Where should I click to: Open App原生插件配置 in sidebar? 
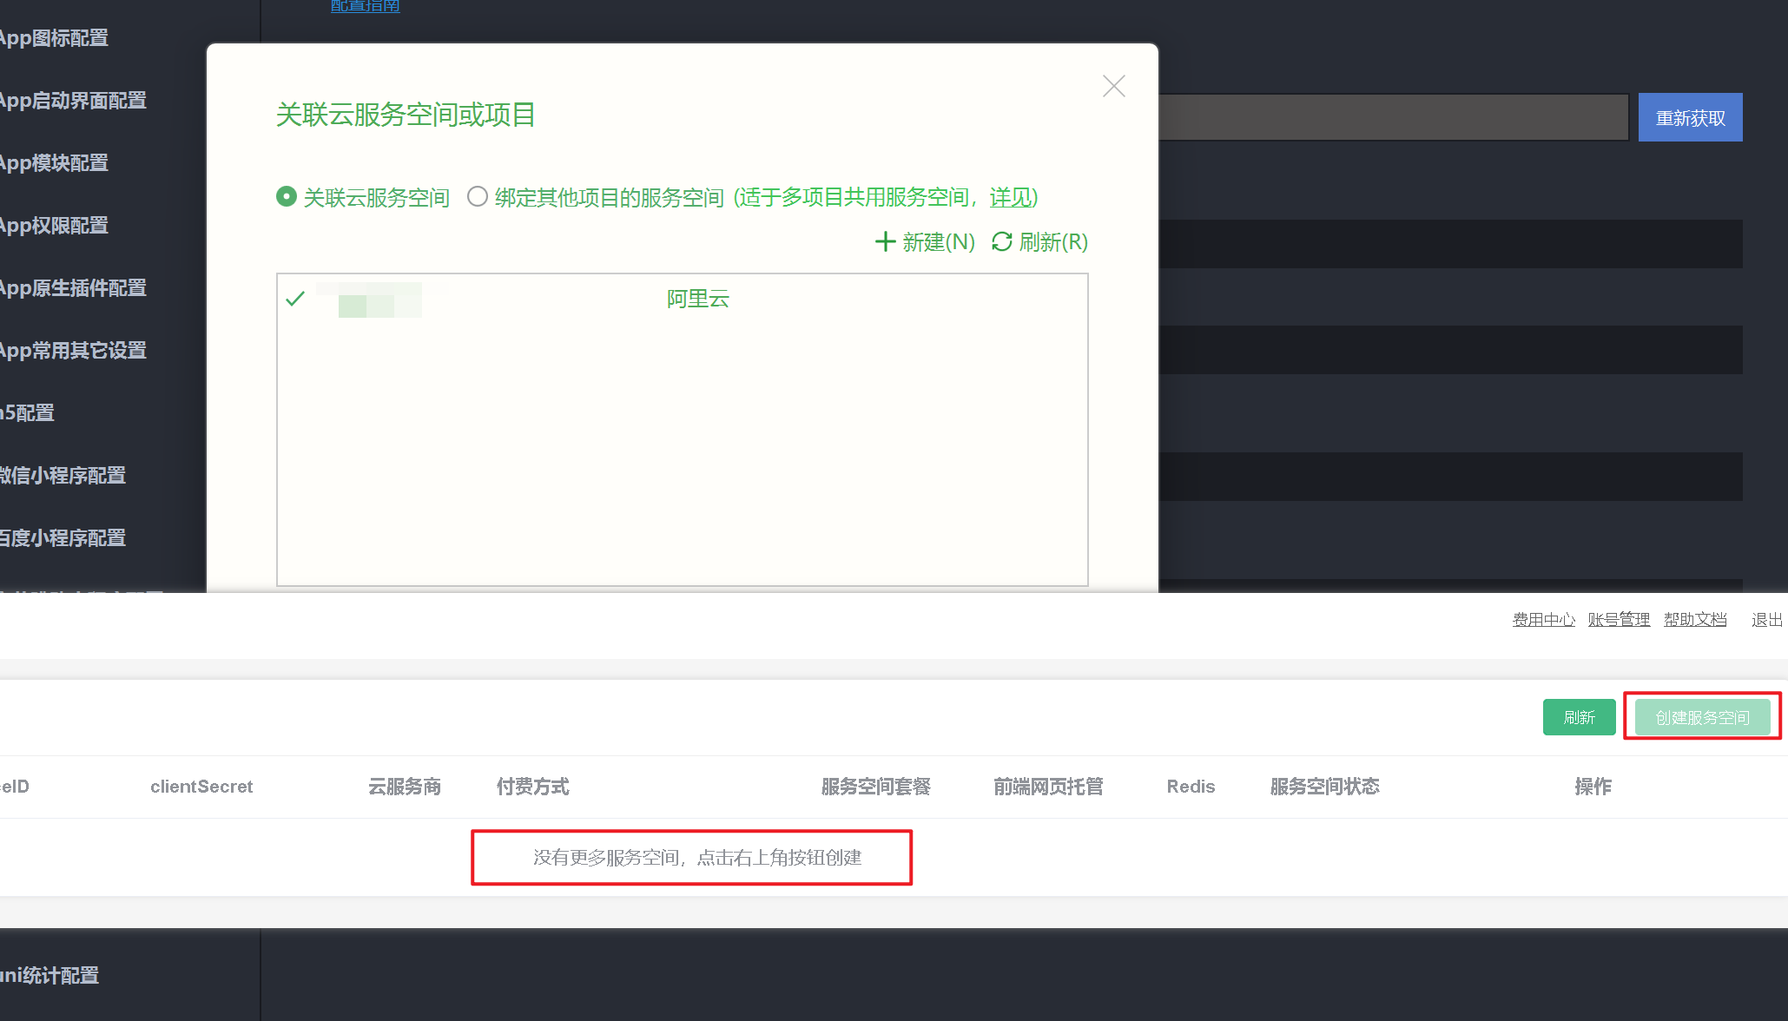pyautogui.click(x=73, y=288)
